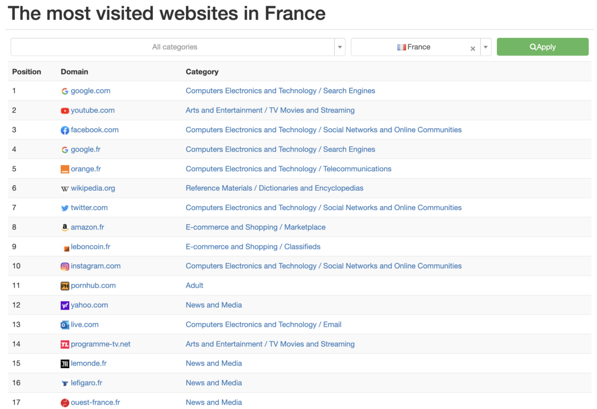Open lefigaro.fr's News and Media category
Image resolution: width=597 pixels, height=409 pixels.
(x=214, y=383)
